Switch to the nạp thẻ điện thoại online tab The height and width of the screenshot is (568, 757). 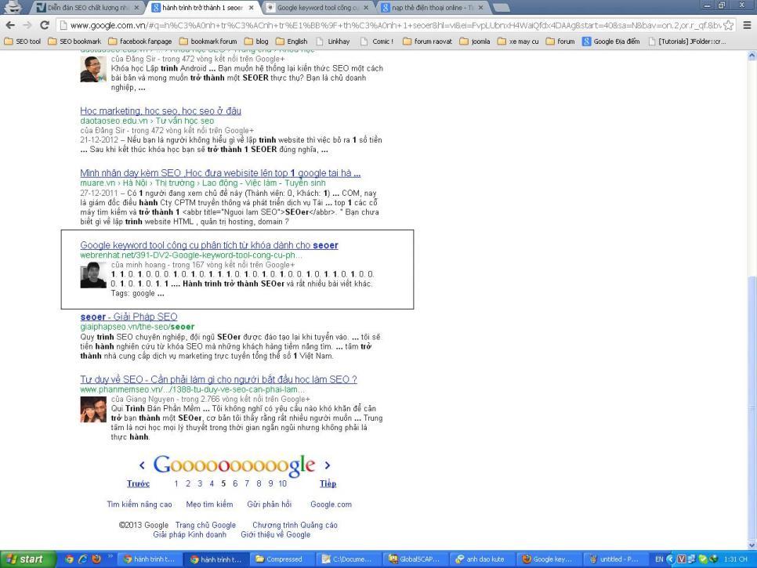pos(431,7)
